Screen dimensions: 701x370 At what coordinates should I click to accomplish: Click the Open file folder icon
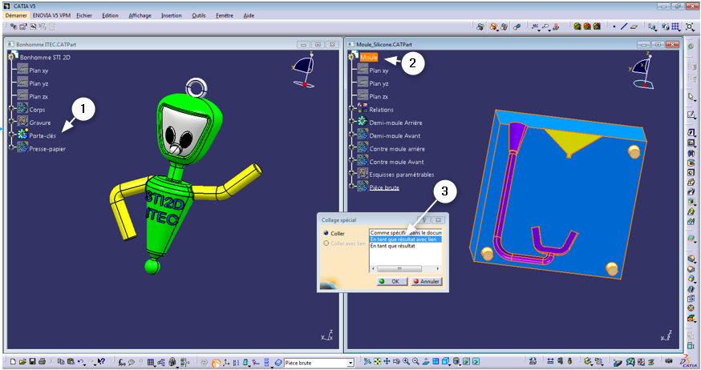[22, 362]
